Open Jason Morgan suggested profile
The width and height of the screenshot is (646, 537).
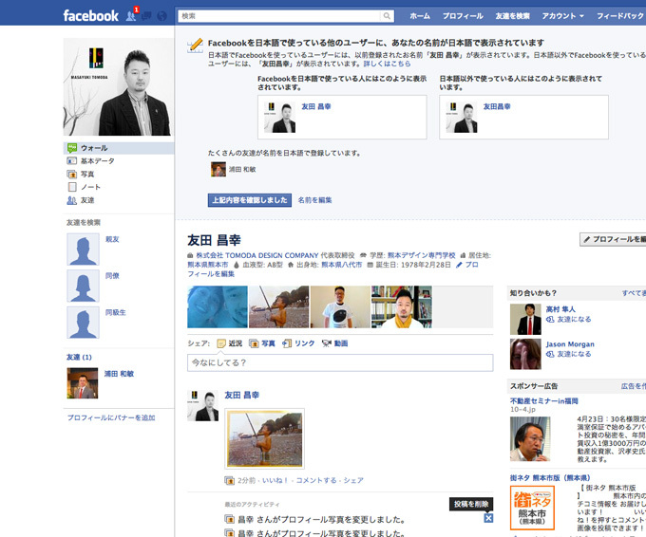click(x=570, y=344)
